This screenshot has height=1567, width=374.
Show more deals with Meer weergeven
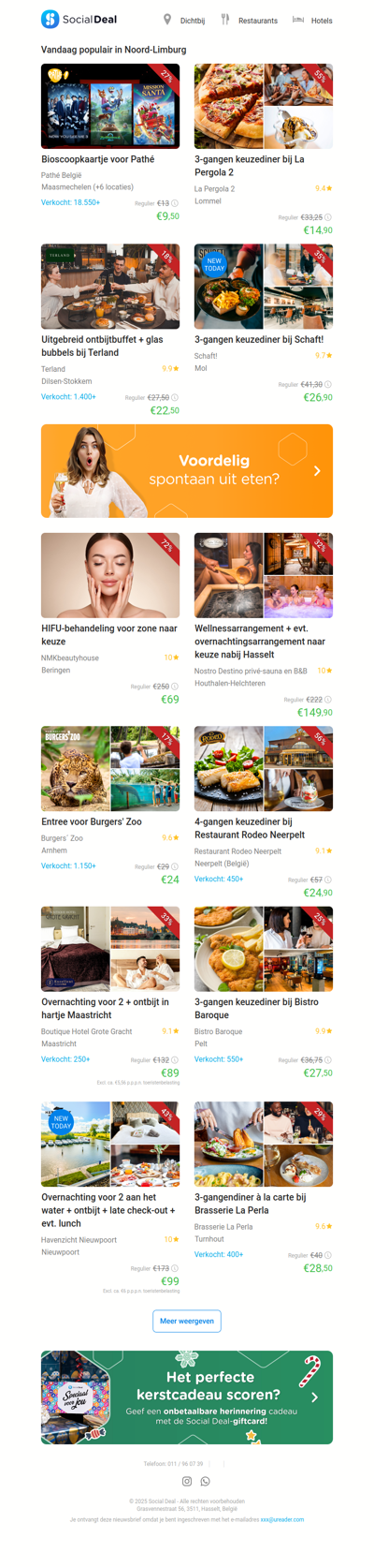(187, 1321)
